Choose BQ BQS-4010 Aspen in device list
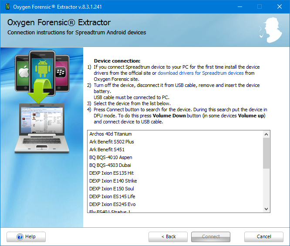The width and height of the screenshot is (290, 246). click(x=111, y=157)
